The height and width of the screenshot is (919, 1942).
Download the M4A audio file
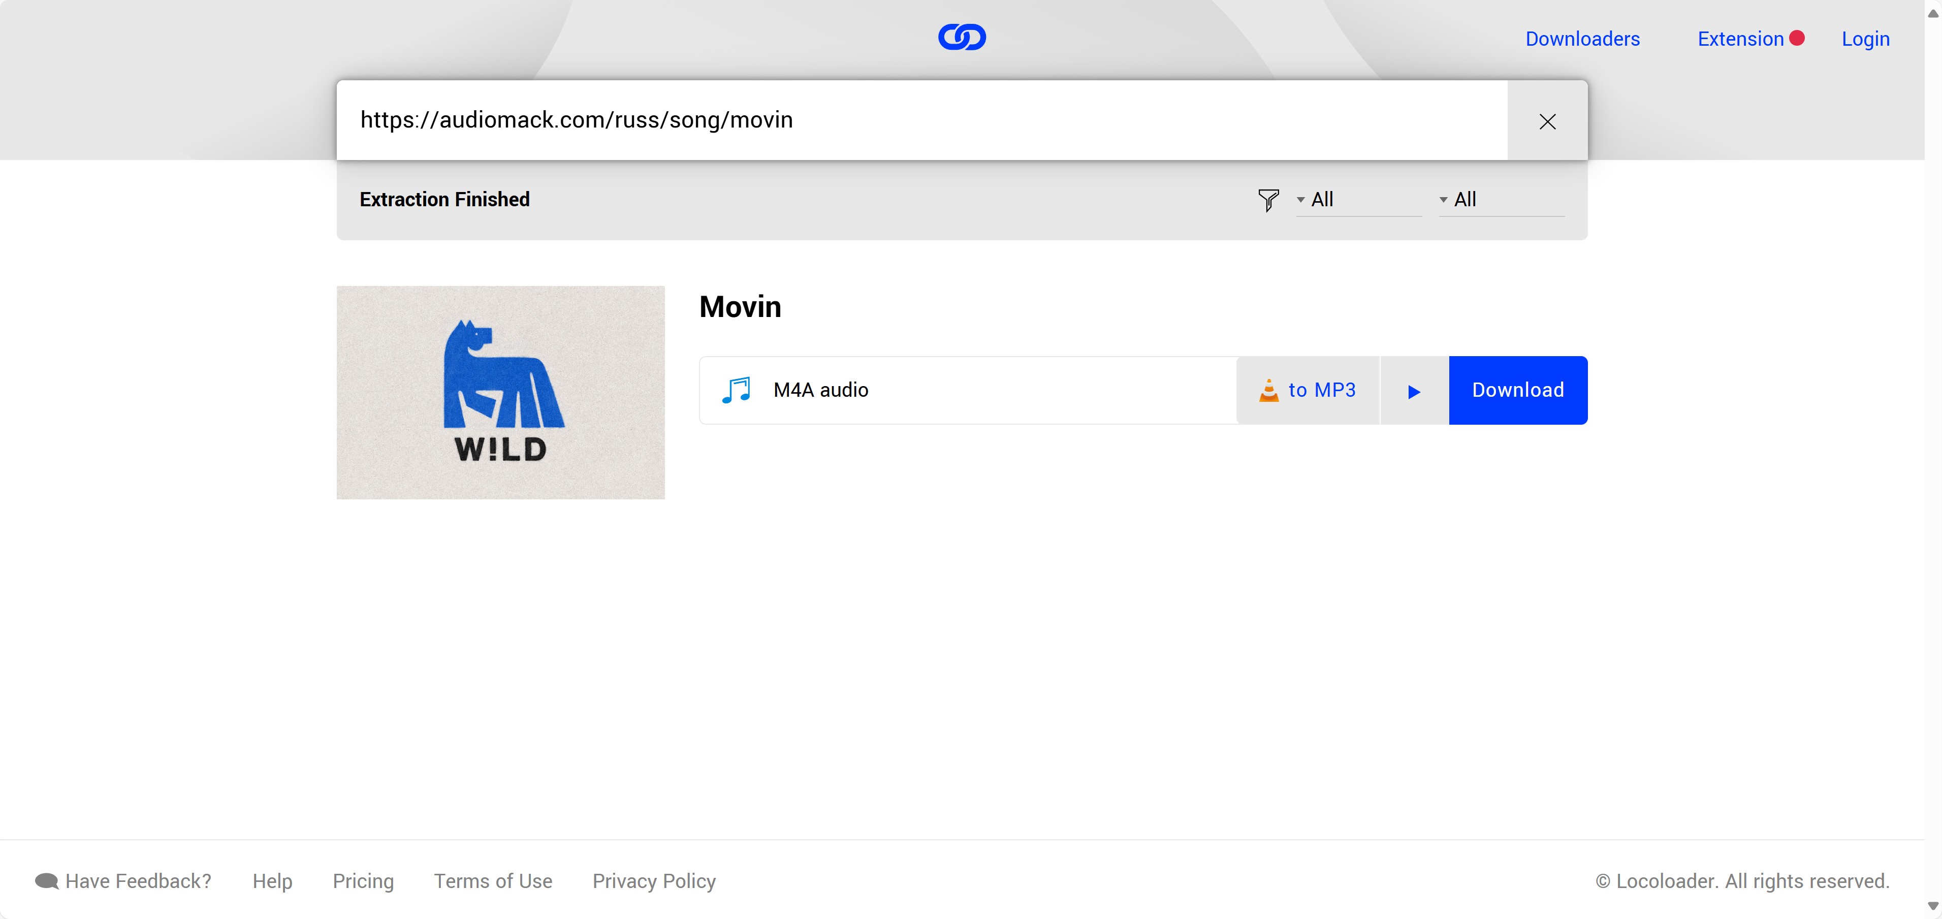[1517, 390]
